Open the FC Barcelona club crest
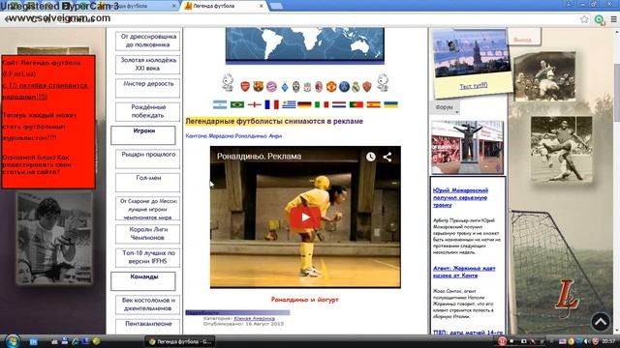 (x=259, y=86)
